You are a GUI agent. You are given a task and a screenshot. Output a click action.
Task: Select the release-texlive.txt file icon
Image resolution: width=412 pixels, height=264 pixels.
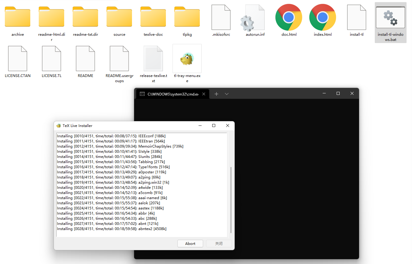click(153, 58)
